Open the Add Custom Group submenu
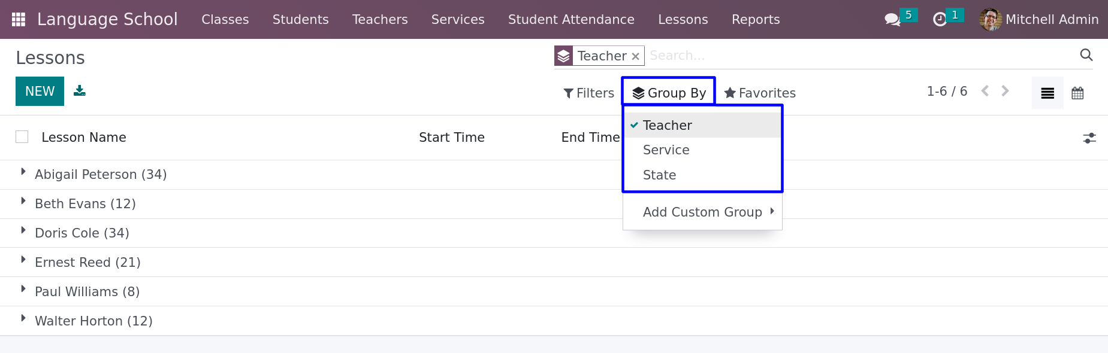The height and width of the screenshot is (353, 1108). pos(702,212)
